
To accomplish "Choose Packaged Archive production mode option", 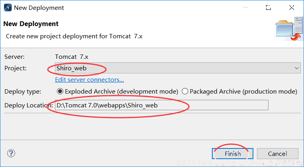I will click(240, 91).
